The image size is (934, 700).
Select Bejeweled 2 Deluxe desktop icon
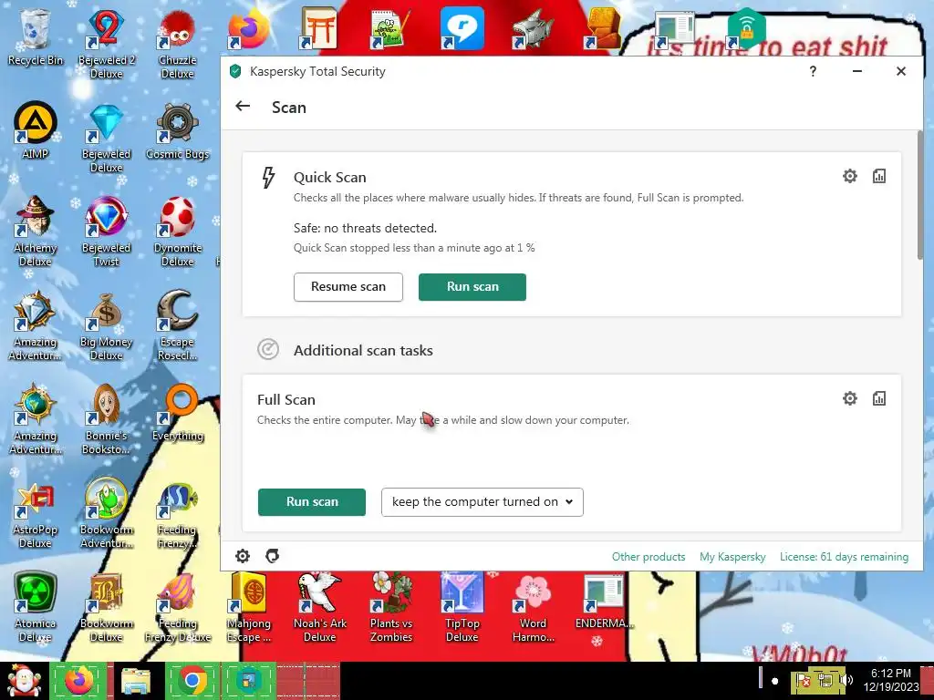[107, 44]
